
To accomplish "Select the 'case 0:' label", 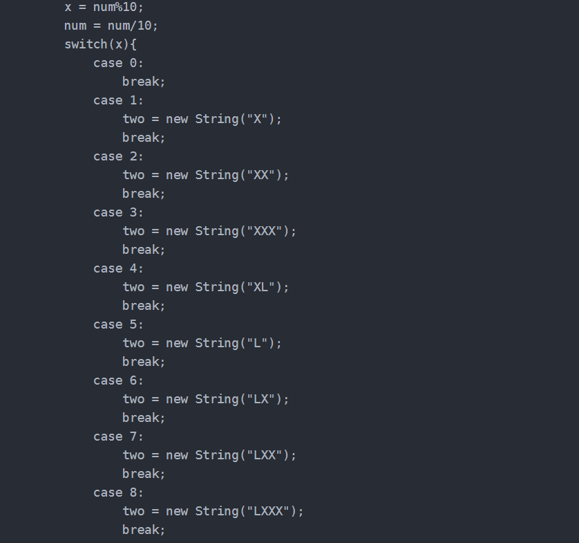I will (x=118, y=63).
